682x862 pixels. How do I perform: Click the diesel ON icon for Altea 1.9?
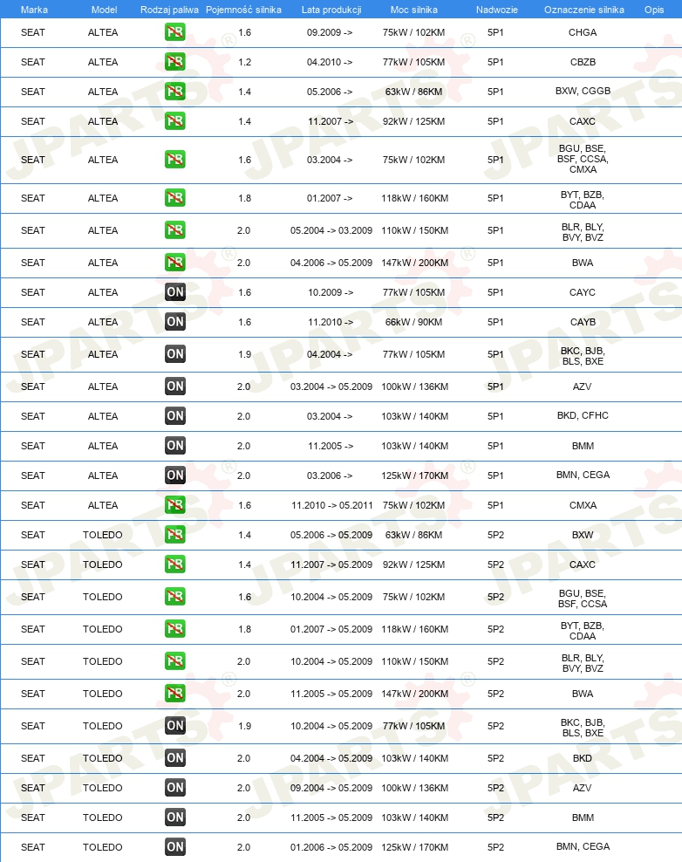174,354
